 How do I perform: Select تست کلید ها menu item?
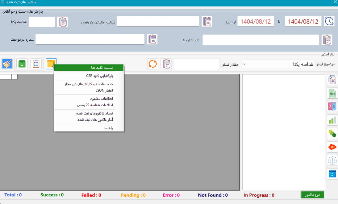tap(89, 67)
